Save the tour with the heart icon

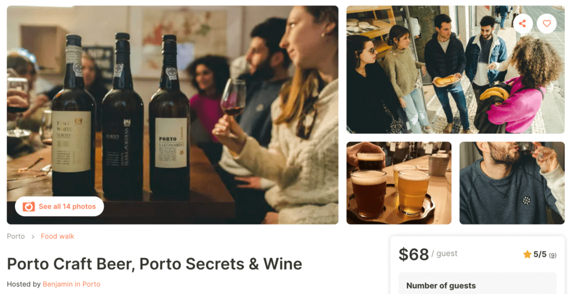(x=546, y=23)
